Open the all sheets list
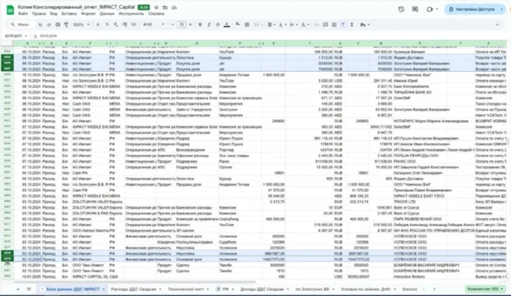 click(29, 289)
